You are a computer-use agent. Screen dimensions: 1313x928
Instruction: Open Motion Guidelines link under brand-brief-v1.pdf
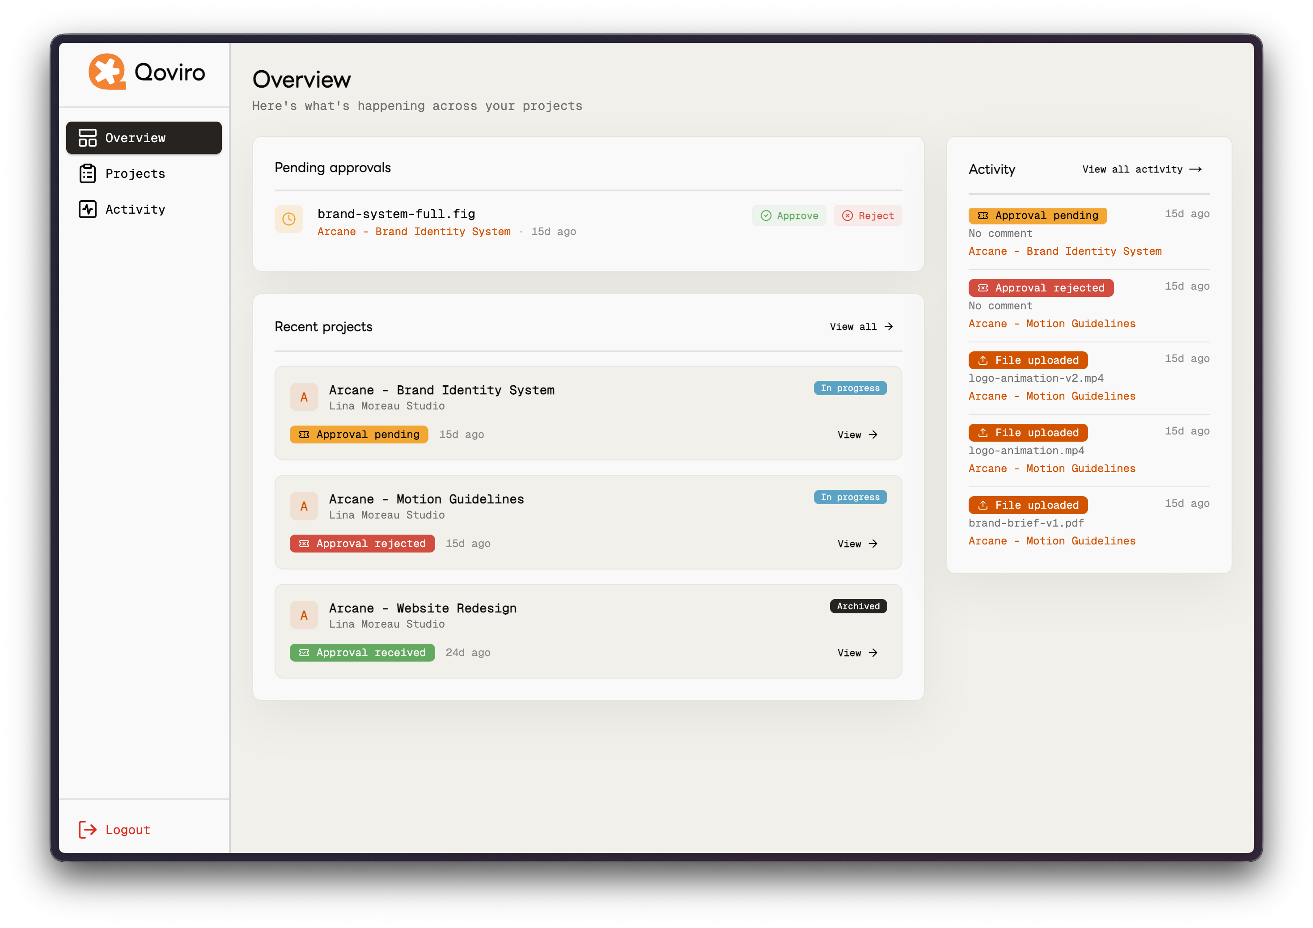1052,541
